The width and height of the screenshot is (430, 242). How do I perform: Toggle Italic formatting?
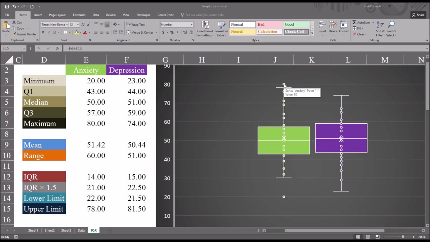pyautogui.click(x=49, y=32)
